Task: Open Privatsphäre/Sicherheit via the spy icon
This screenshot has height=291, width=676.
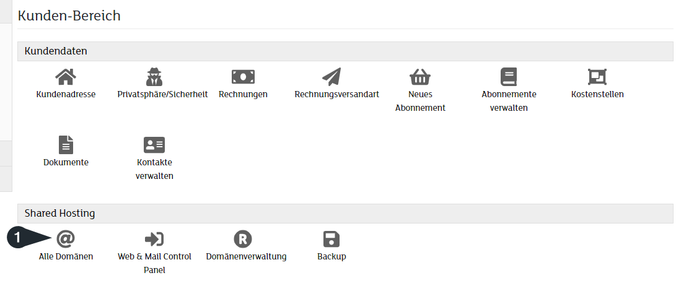Action: pyautogui.click(x=154, y=77)
